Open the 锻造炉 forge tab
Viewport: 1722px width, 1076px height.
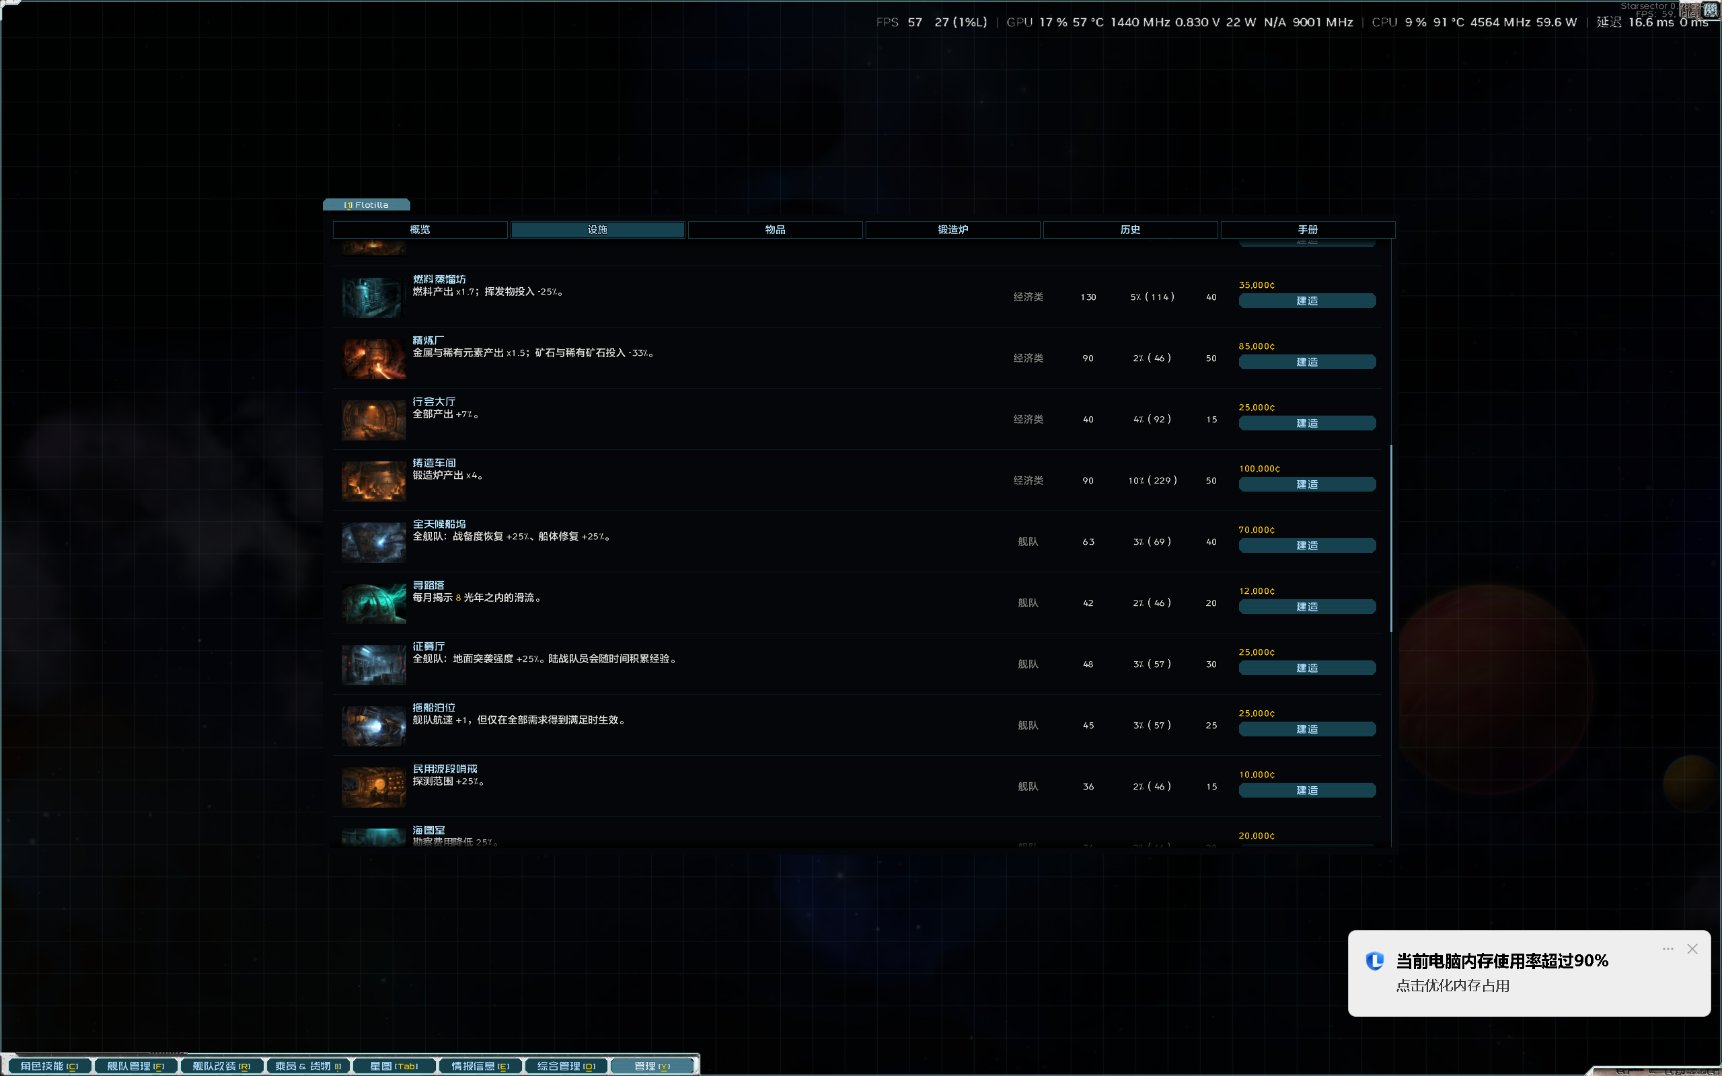952,229
